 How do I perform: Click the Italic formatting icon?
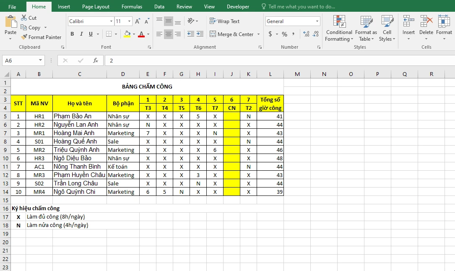coord(81,34)
